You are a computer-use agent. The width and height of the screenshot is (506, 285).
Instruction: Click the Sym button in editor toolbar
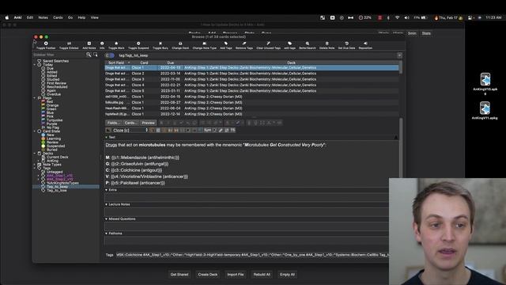pos(207,130)
